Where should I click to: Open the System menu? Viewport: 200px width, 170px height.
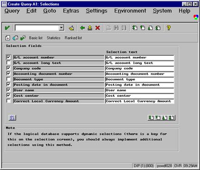coord(162,11)
